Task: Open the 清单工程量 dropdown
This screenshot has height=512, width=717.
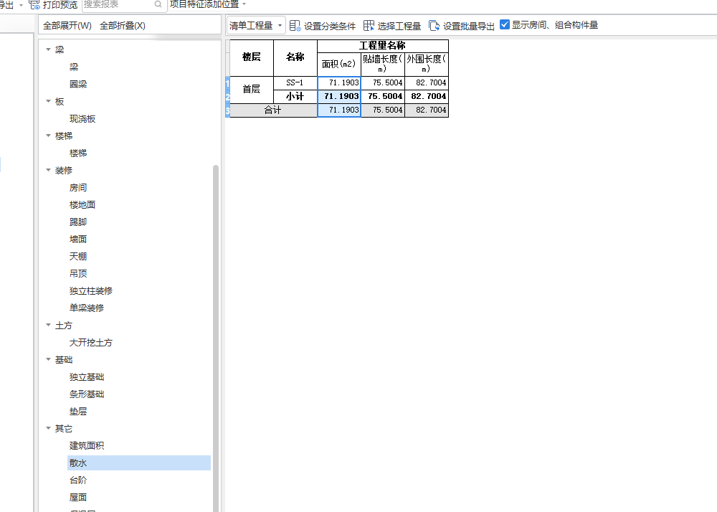Action: pyautogui.click(x=256, y=26)
